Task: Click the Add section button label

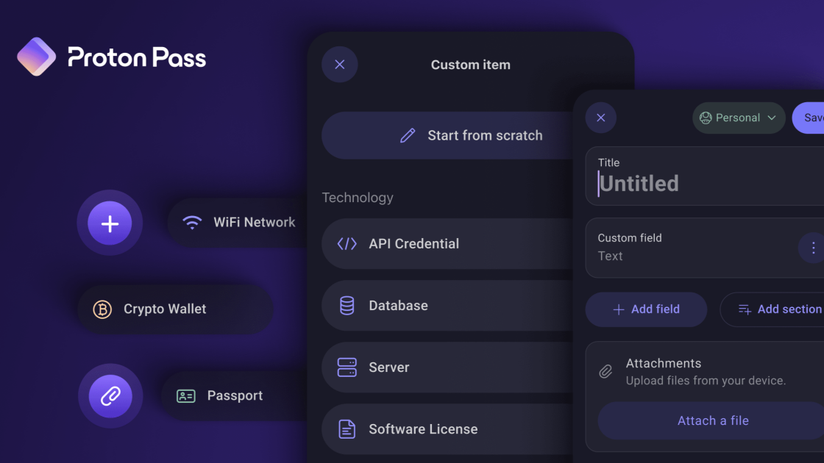Action: coord(790,309)
